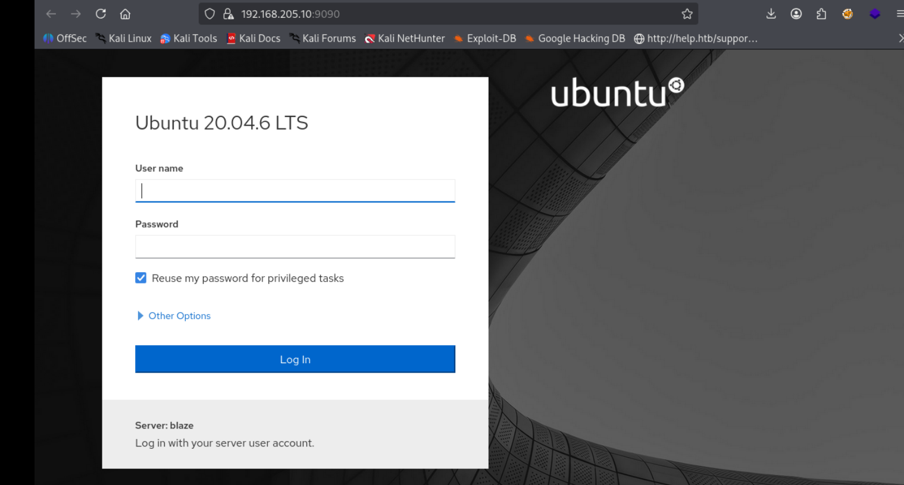
Task: Expand the Other Options section
Action: pos(179,316)
